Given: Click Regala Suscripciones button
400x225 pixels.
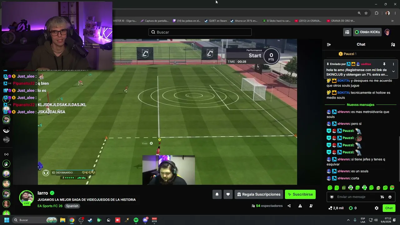Looking at the screenshot, I should pyautogui.click(x=259, y=194).
